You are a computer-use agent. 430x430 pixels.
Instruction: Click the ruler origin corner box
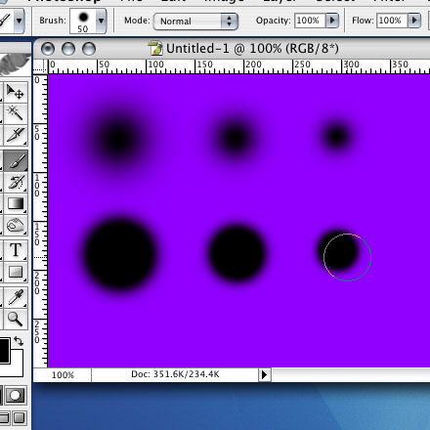coord(40,66)
